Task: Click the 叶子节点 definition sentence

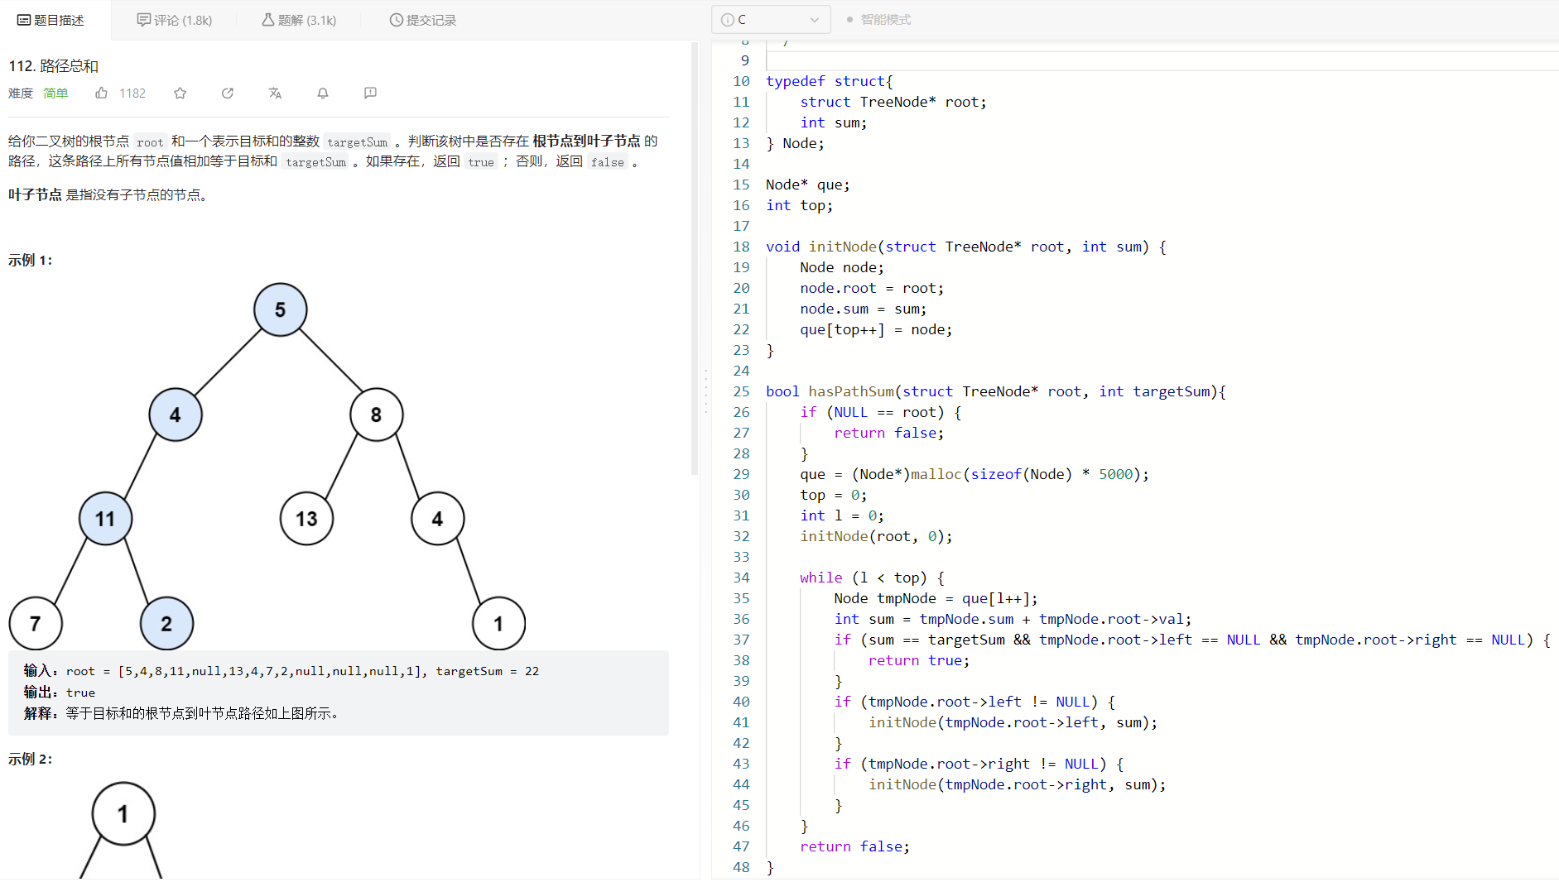Action: click(108, 194)
